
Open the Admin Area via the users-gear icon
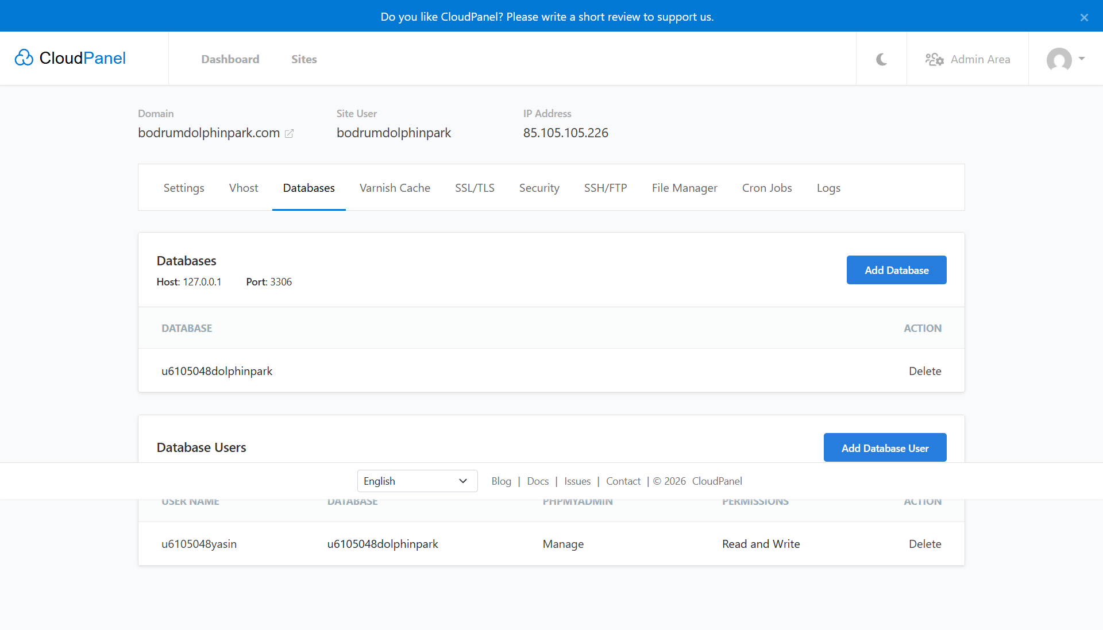(935, 59)
